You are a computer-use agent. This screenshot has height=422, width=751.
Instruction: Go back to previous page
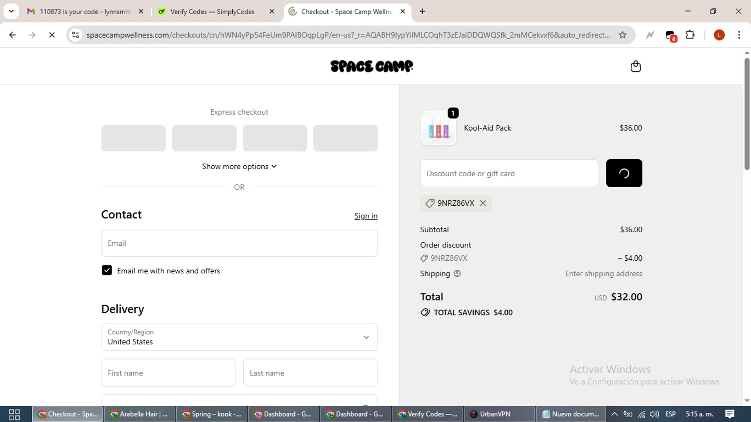click(x=13, y=35)
